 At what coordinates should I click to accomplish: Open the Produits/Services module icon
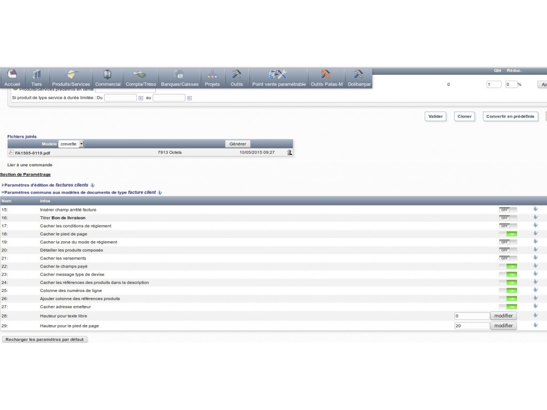click(x=71, y=75)
